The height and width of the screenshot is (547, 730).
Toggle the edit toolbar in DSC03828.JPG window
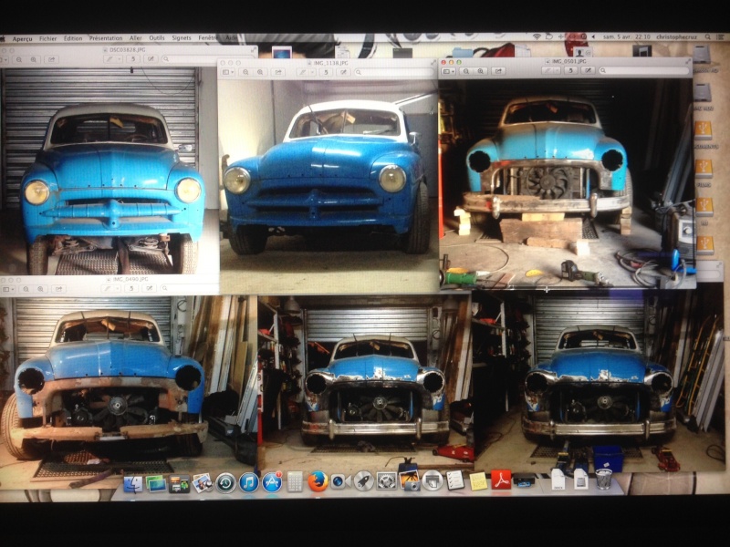click(151, 59)
